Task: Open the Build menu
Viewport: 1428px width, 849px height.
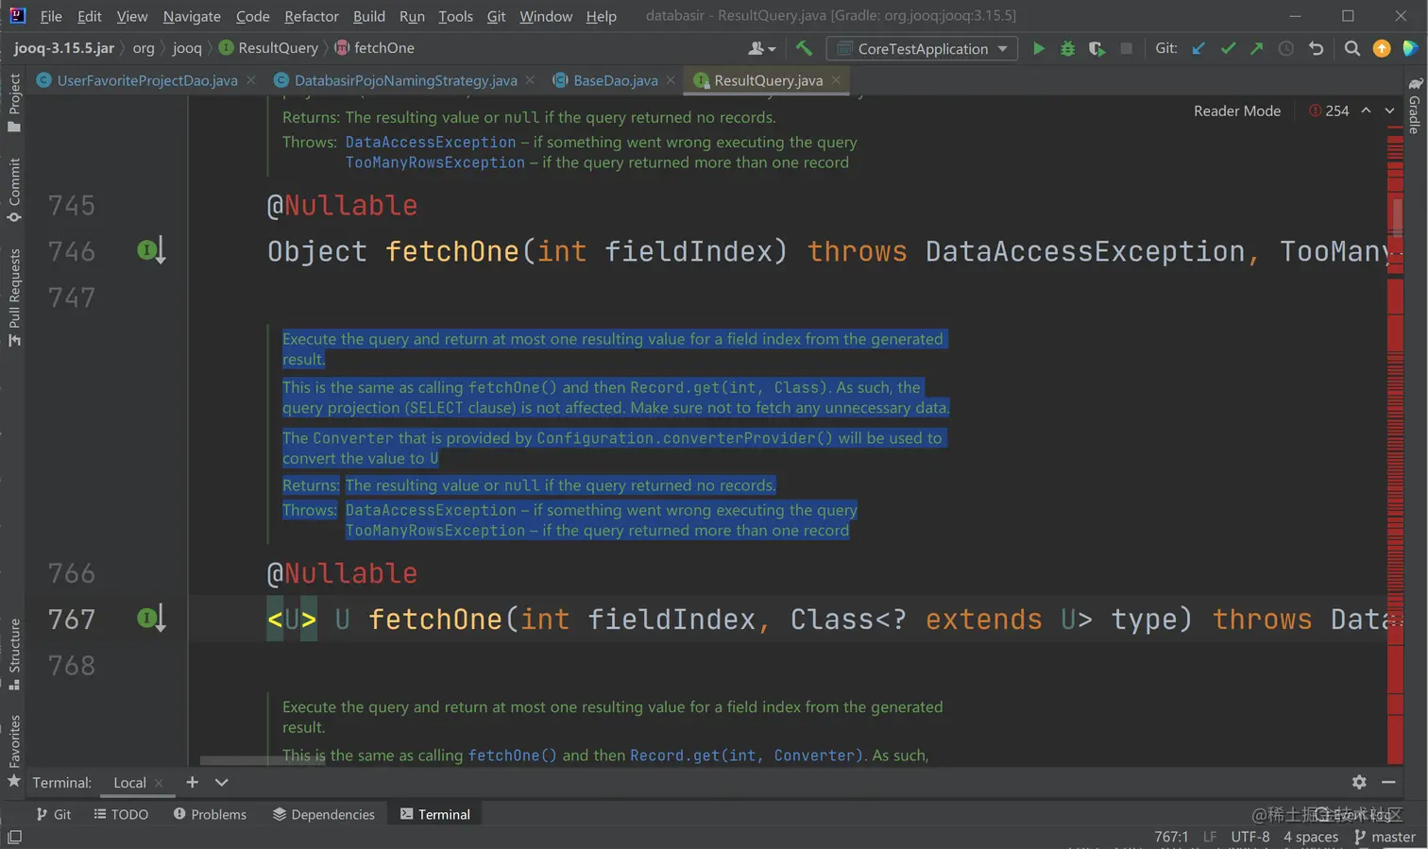Action: (x=369, y=16)
